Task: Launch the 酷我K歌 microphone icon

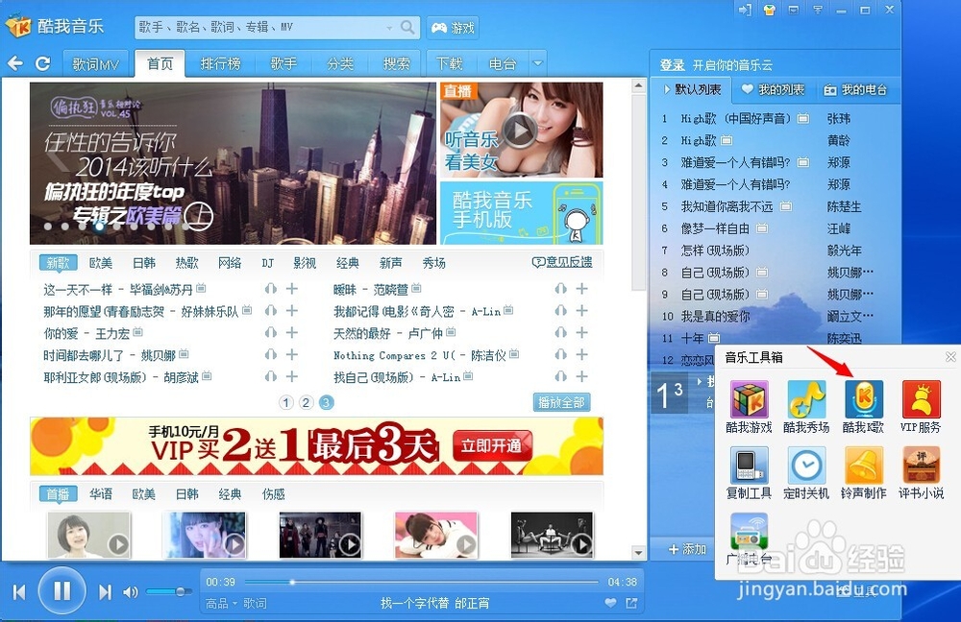Action: pyautogui.click(x=863, y=399)
